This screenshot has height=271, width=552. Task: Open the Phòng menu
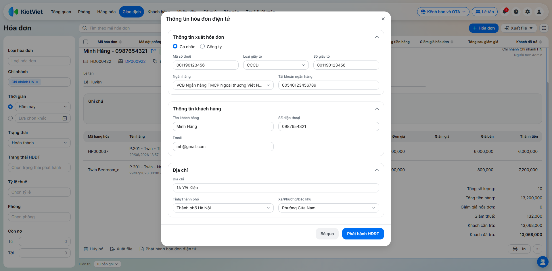tap(84, 12)
